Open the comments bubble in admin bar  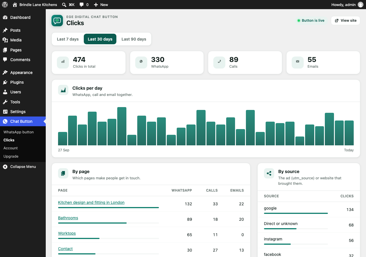tap(81, 5)
